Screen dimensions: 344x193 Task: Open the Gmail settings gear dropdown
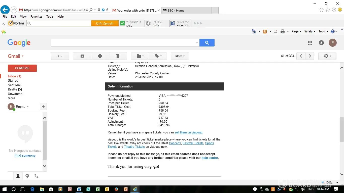(x=327, y=56)
